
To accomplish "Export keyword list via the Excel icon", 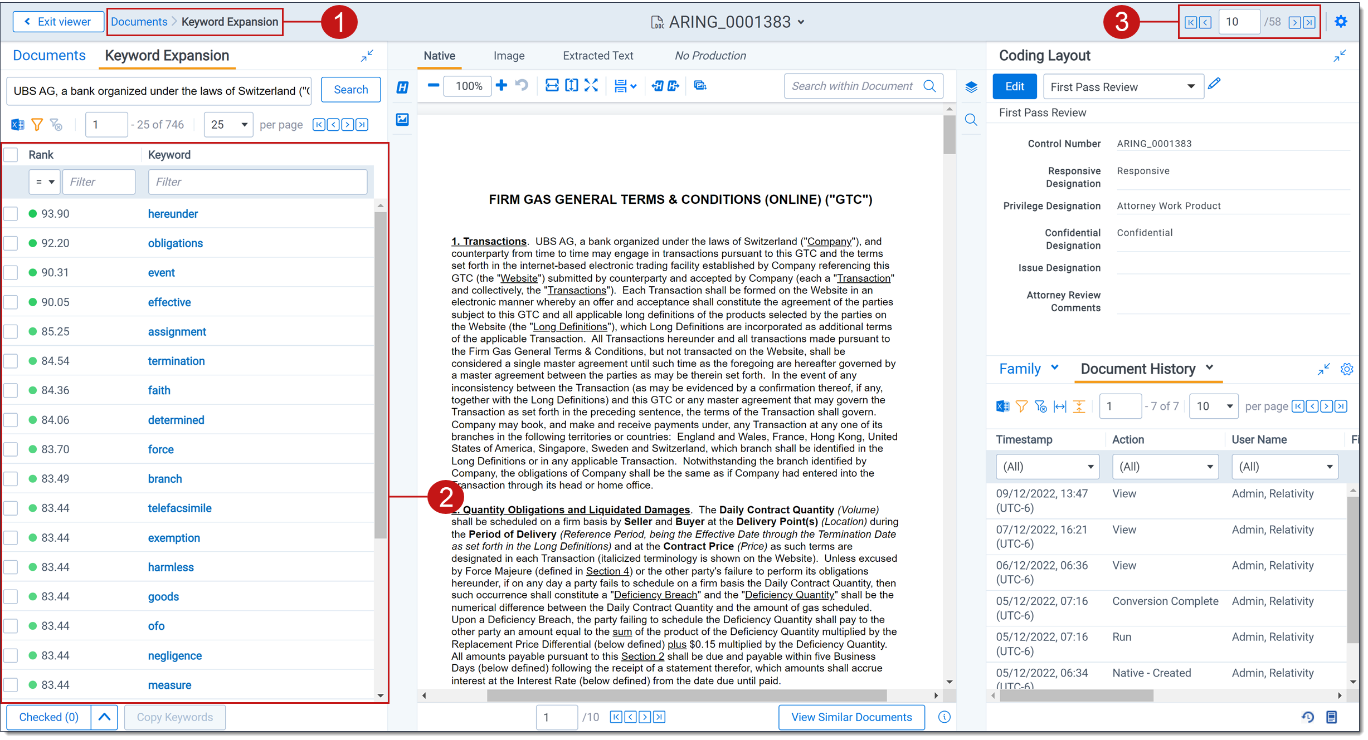I will pyautogui.click(x=17, y=125).
